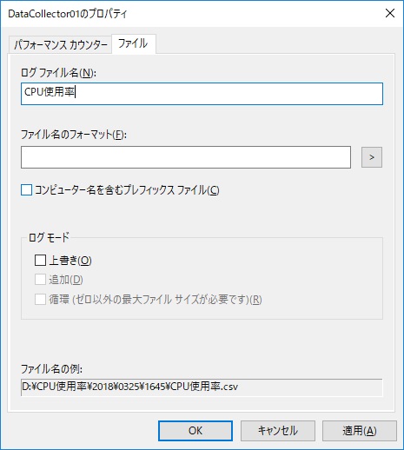Enable コンピューター名を含むプレフィックス ファイル checkbox
The width and height of the screenshot is (404, 450).
coord(26,190)
